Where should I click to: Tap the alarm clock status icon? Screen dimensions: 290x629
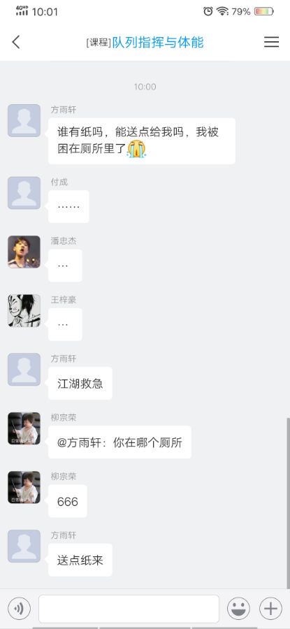pyautogui.click(x=208, y=11)
